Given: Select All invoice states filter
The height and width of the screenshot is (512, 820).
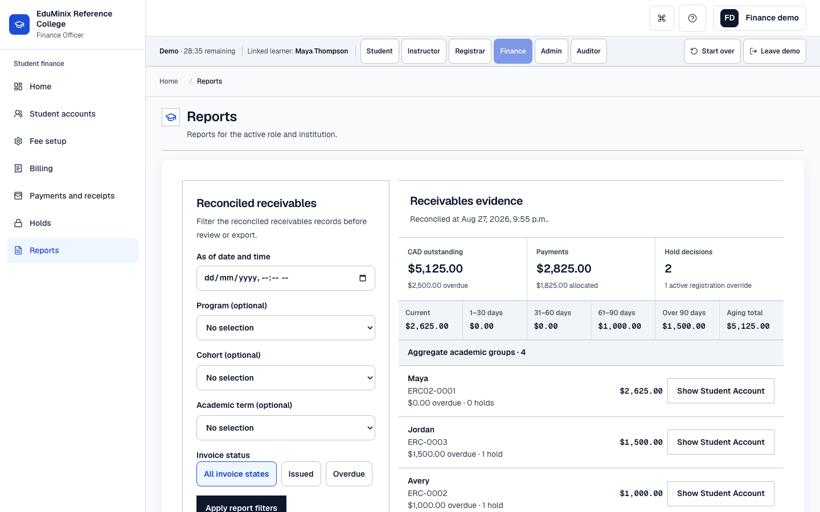Looking at the screenshot, I should (236, 474).
